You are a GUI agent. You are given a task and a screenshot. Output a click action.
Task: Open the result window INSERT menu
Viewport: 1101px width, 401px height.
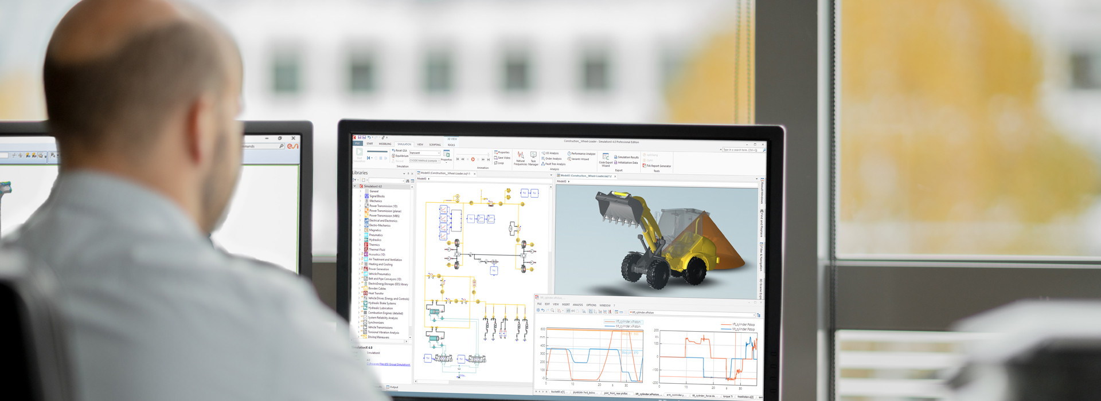coord(566,305)
